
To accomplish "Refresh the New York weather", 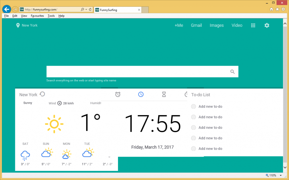I will pyautogui.click(x=42, y=94).
